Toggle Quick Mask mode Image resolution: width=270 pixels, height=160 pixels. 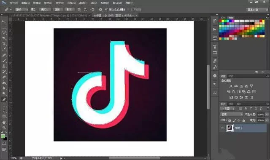pyautogui.click(x=4, y=144)
